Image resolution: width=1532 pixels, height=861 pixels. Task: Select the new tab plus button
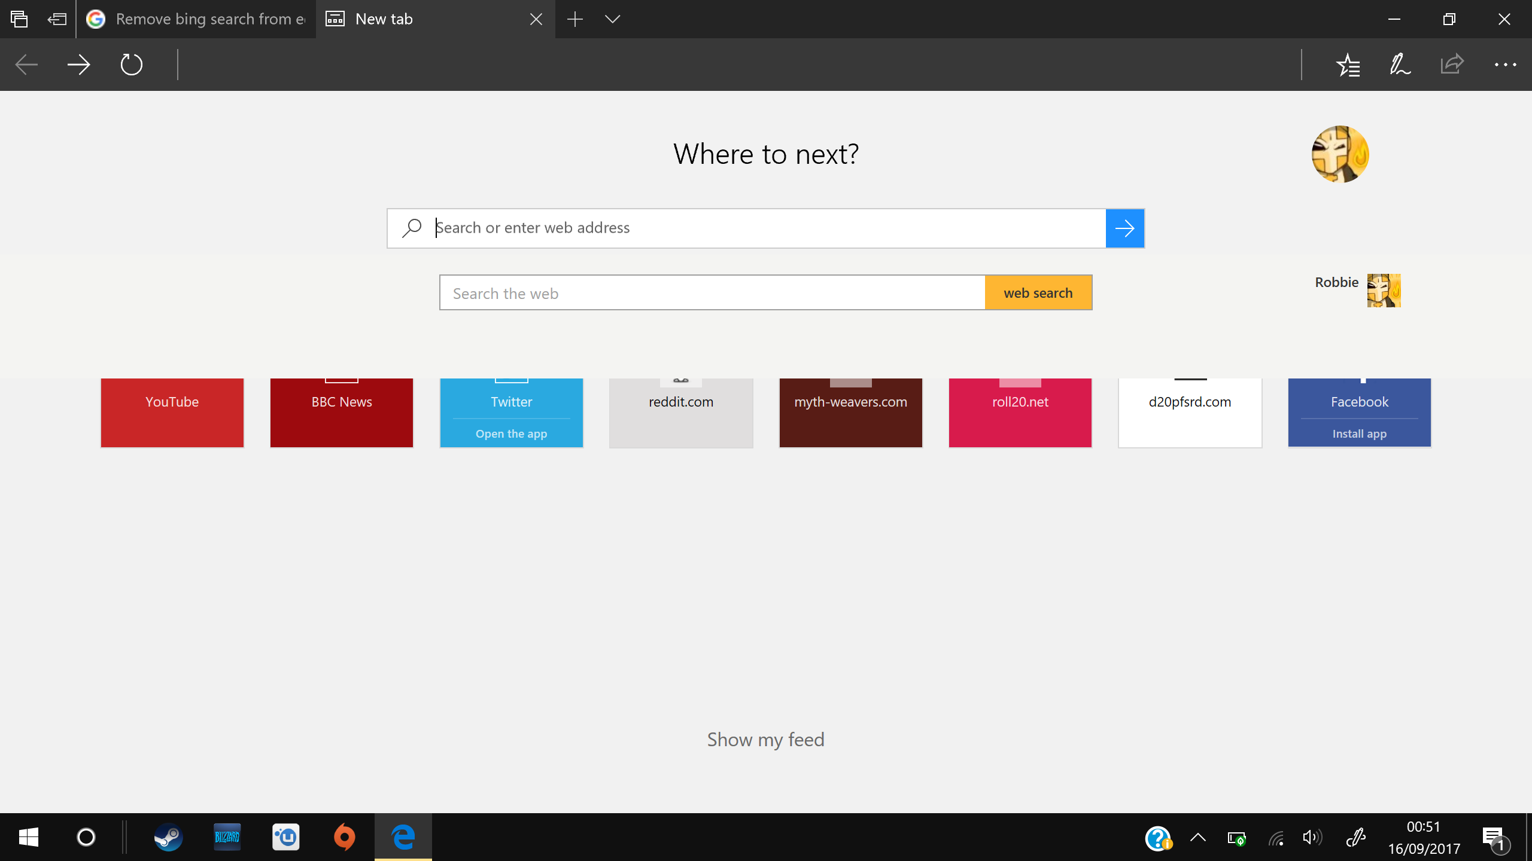(576, 19)
